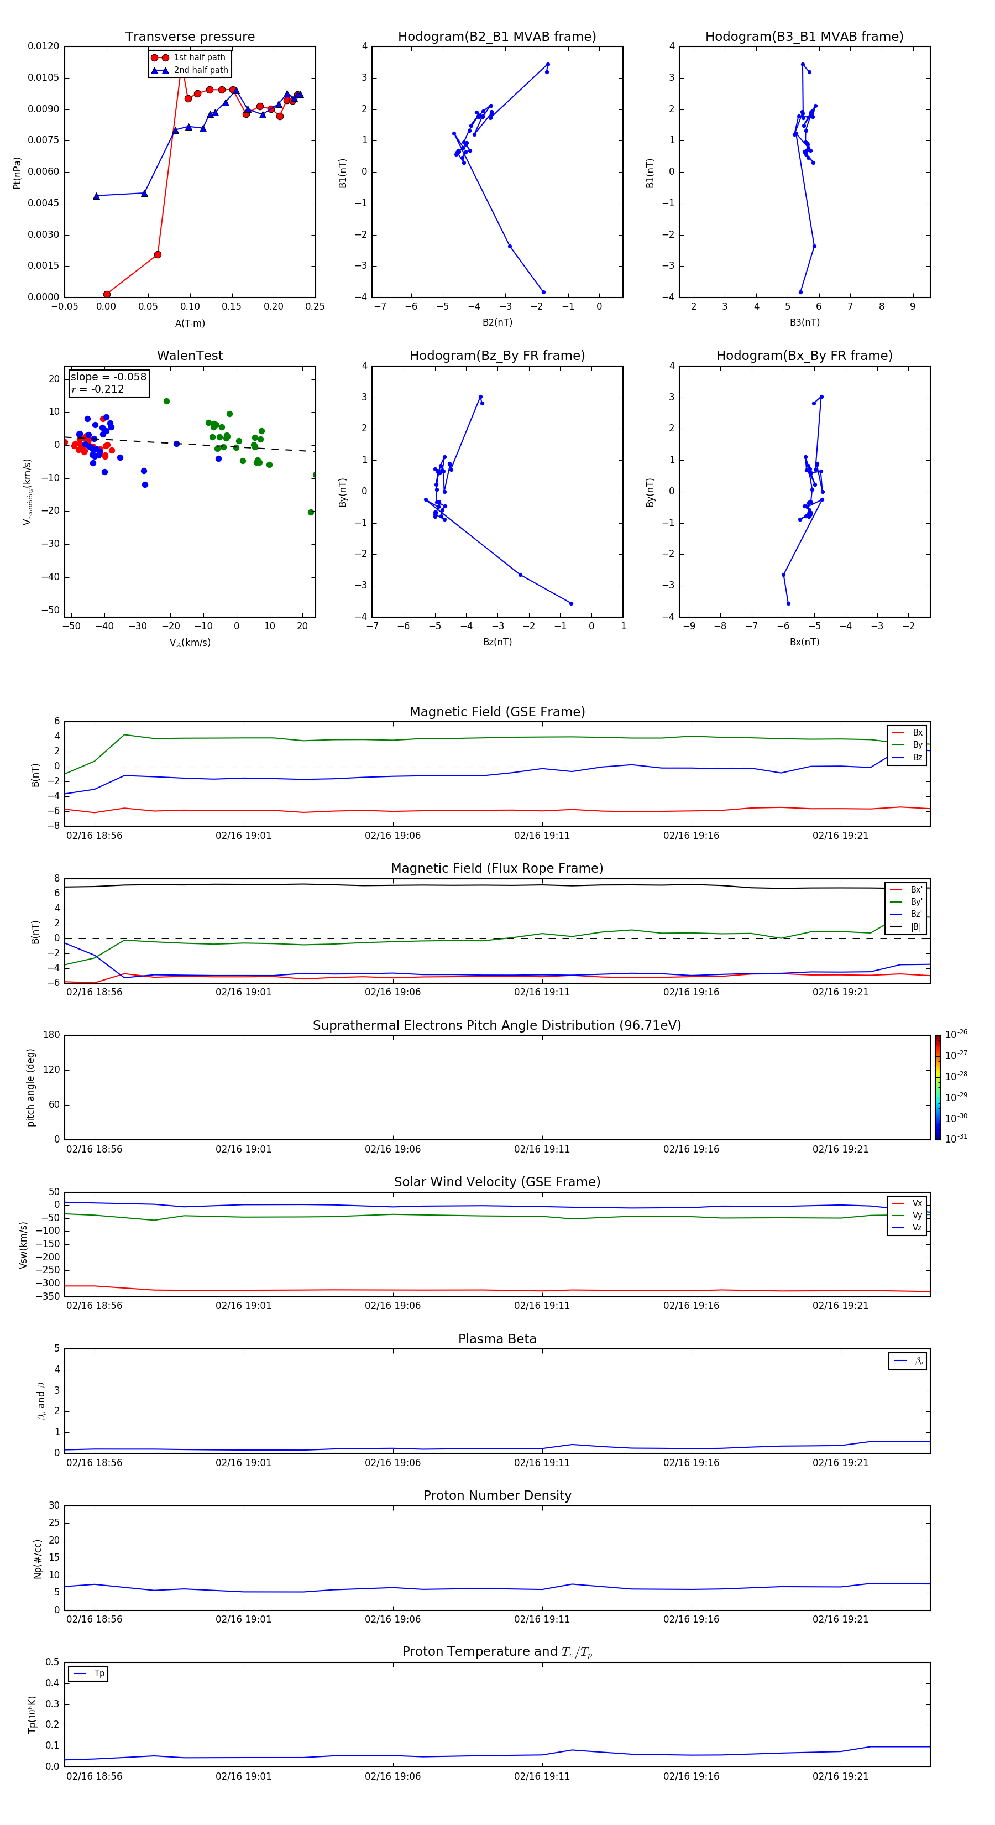
Task: Click the 'Solar Wind Velocity (GSE Frame)' title
Action: tap(497, 1182)
